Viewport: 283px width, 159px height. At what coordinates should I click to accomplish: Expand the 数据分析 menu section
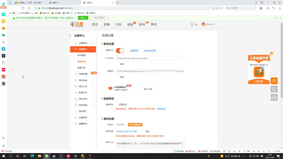tap(93, 93)
